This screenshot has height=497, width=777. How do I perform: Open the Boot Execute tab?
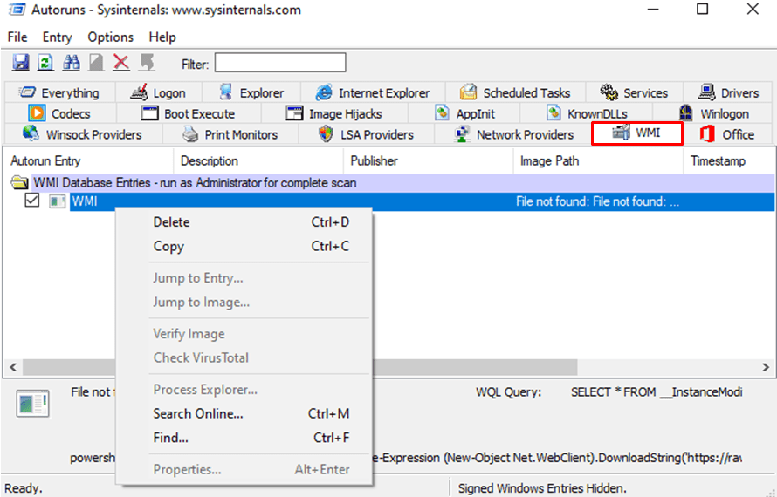[x=189, y=113]
